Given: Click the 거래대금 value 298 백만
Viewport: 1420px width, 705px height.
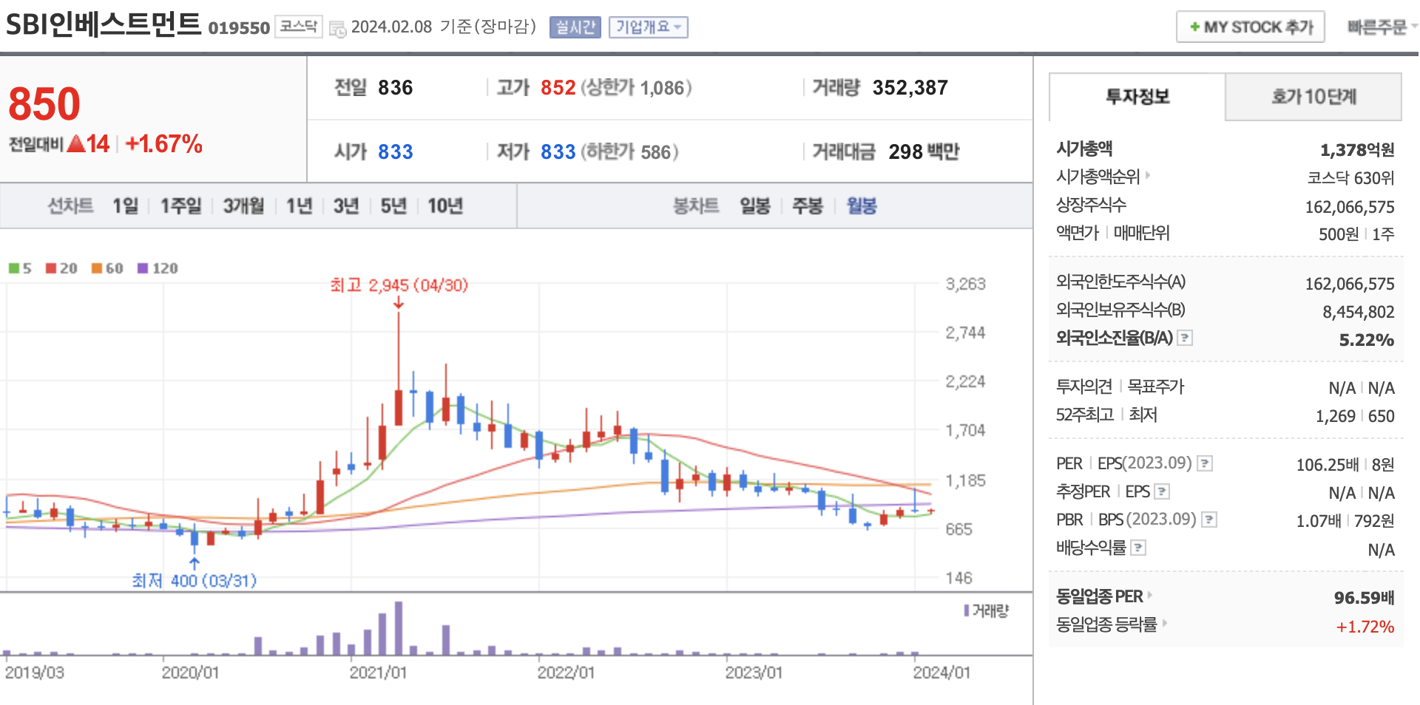Looking at the screenshot, I should (x=924, y=151).
